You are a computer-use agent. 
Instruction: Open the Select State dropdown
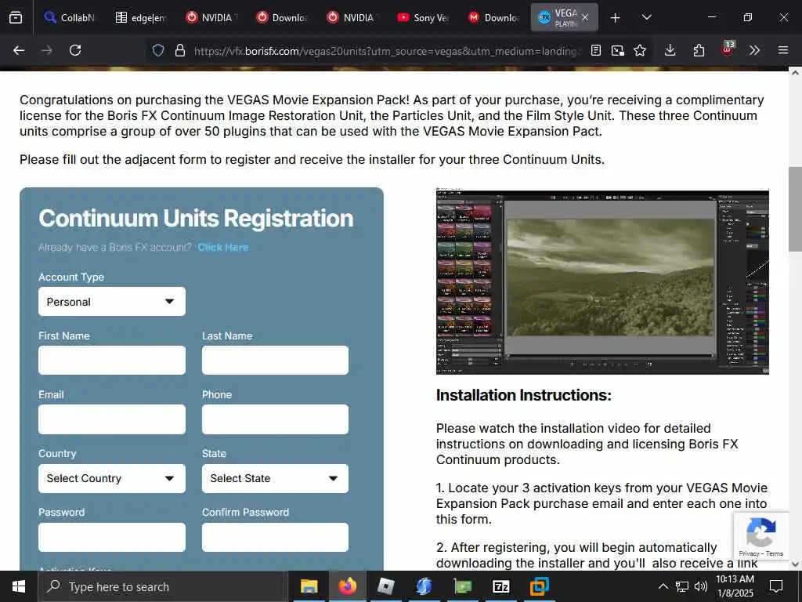pos(275,478)
